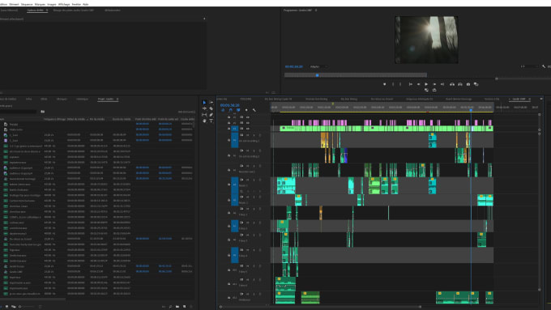Play the sequence in Program monitor
Viewport: 551px width, 310px height.
point(426,84)
